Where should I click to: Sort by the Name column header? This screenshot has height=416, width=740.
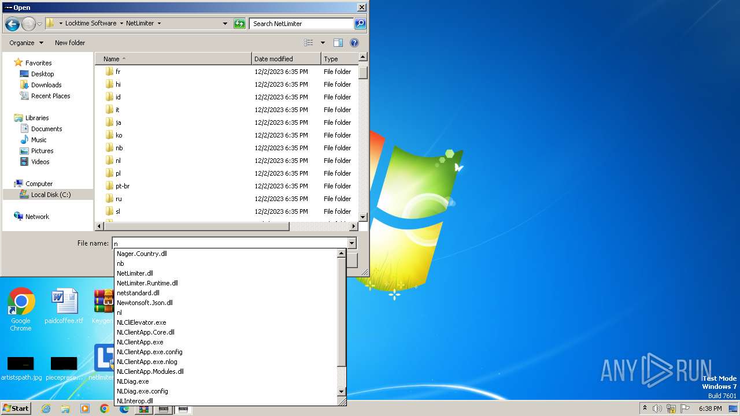(173, 59)
